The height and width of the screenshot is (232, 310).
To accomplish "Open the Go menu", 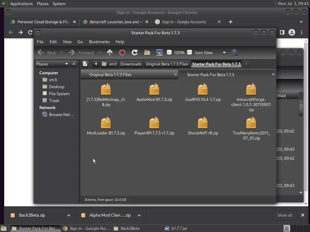I will [x=80, y=42].
